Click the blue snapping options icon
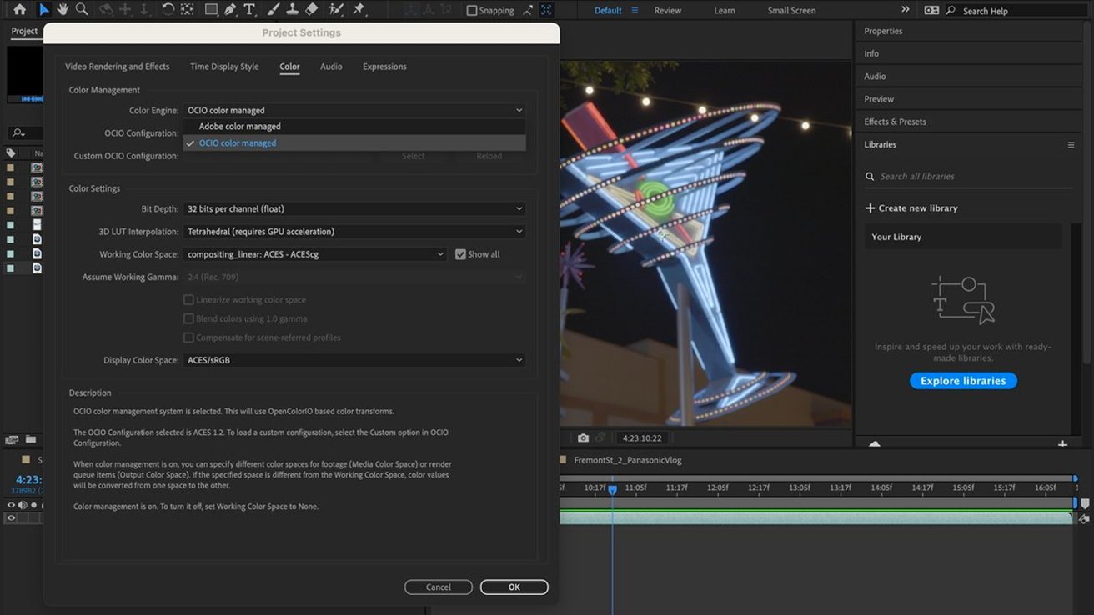1094x615 pixels. pyautogui.click(x=546, y=11)
